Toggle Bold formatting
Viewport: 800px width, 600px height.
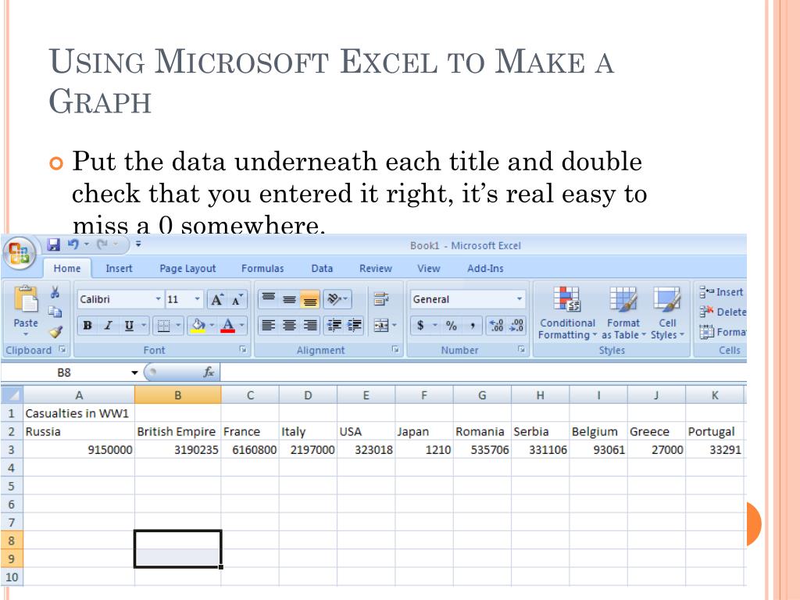pyautogui.click(x=87, y=325)
